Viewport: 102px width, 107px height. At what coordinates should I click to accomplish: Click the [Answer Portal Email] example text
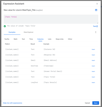[x=53, y=71]
